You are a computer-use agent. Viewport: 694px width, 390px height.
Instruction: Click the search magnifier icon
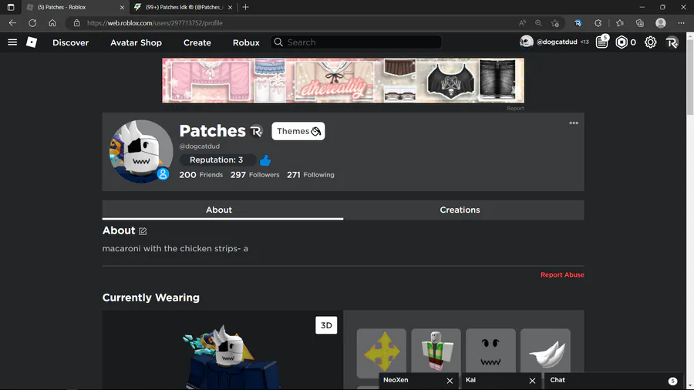click(x=278, y=42)
